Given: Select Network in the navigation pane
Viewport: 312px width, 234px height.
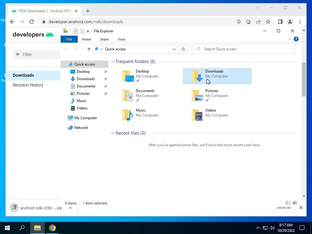Looking at the screenshot, I should tap(81, 128).
